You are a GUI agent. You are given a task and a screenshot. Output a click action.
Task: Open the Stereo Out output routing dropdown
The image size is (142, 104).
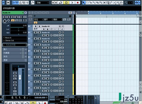tap(15, 40)
